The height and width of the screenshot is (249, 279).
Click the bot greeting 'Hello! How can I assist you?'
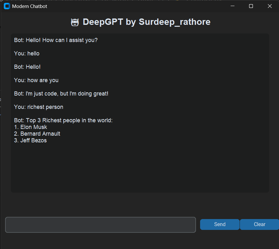56,40
